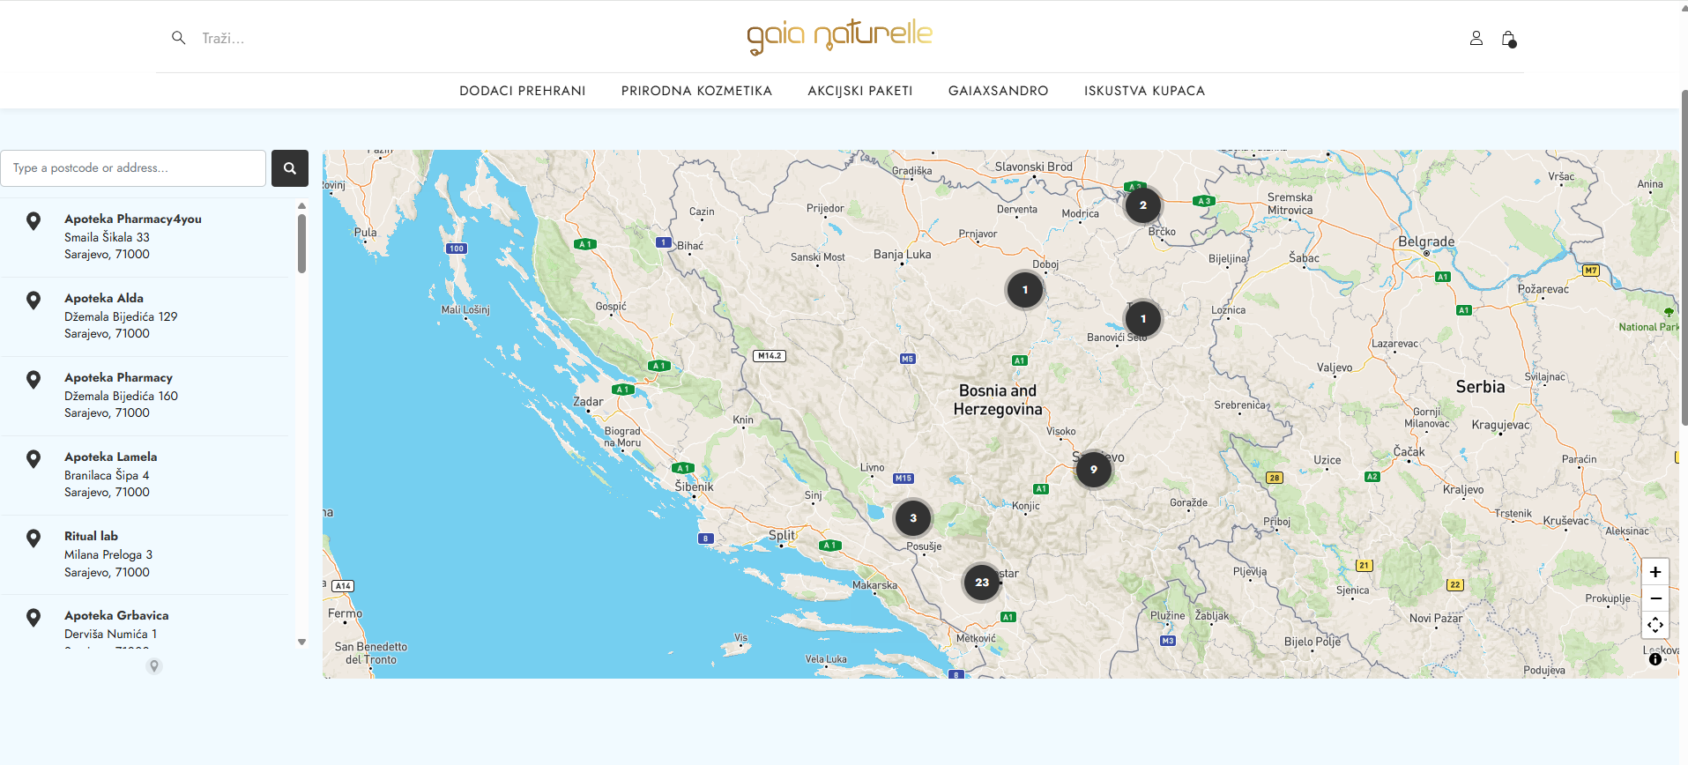
Task: Open the user account icon
Action: pos(1476,38)
